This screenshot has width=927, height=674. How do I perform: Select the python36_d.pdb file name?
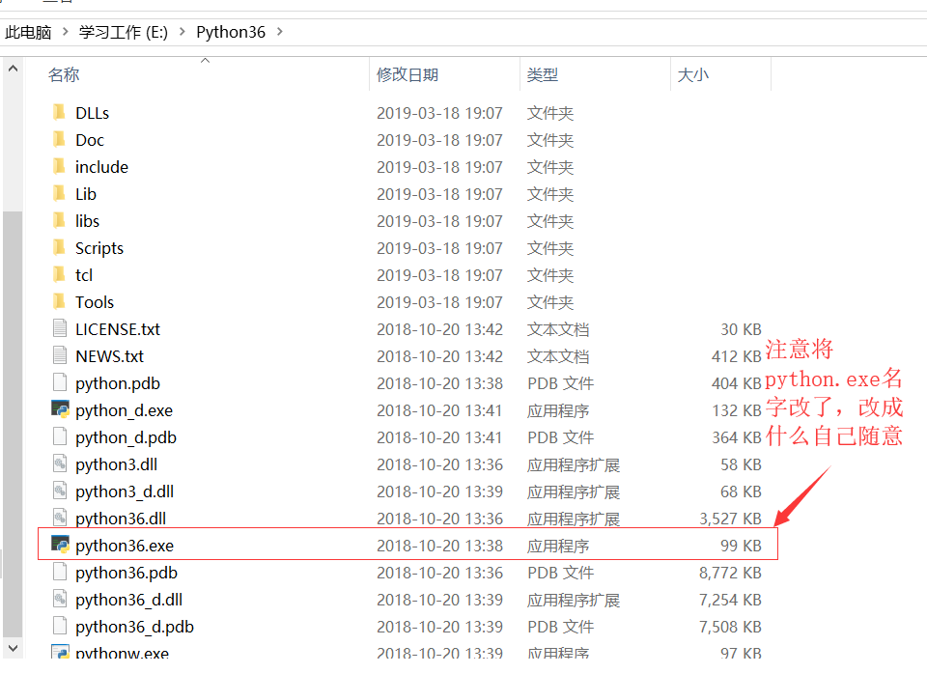135,626
